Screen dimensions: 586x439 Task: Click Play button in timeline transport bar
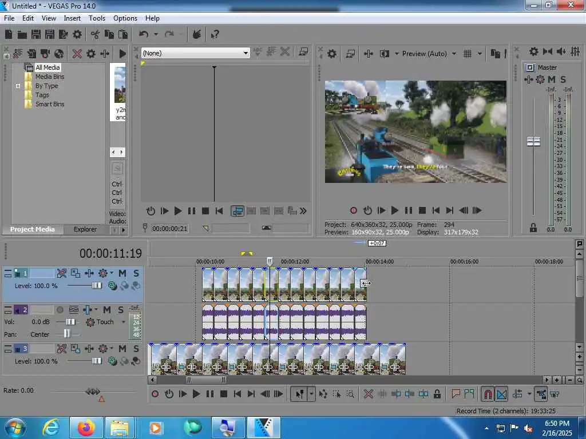pos(196,394)
